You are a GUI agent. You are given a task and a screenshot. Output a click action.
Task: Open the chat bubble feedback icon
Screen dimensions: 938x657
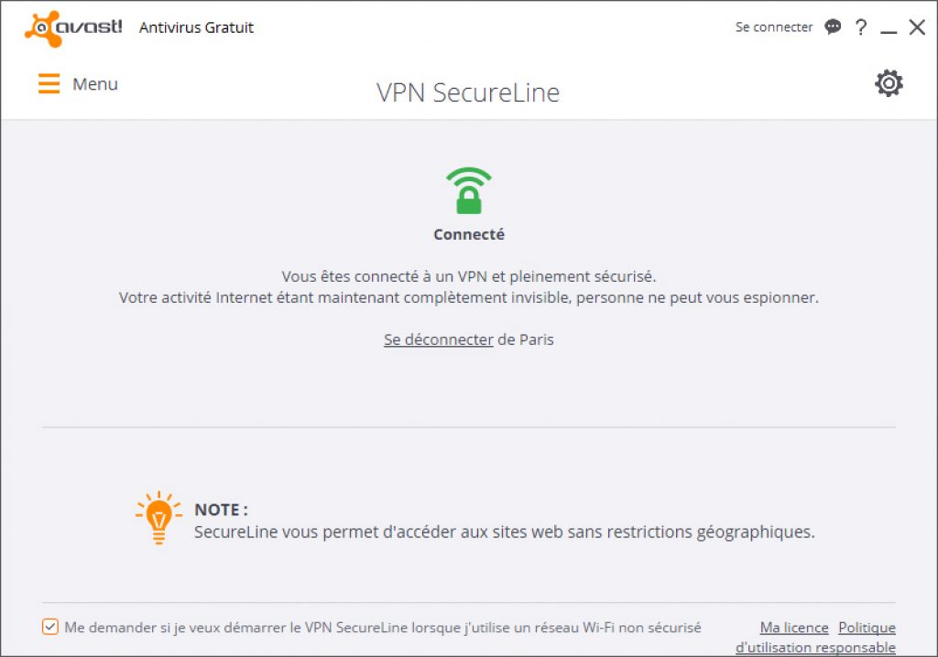pyautogui.click(x=833, y=27)
